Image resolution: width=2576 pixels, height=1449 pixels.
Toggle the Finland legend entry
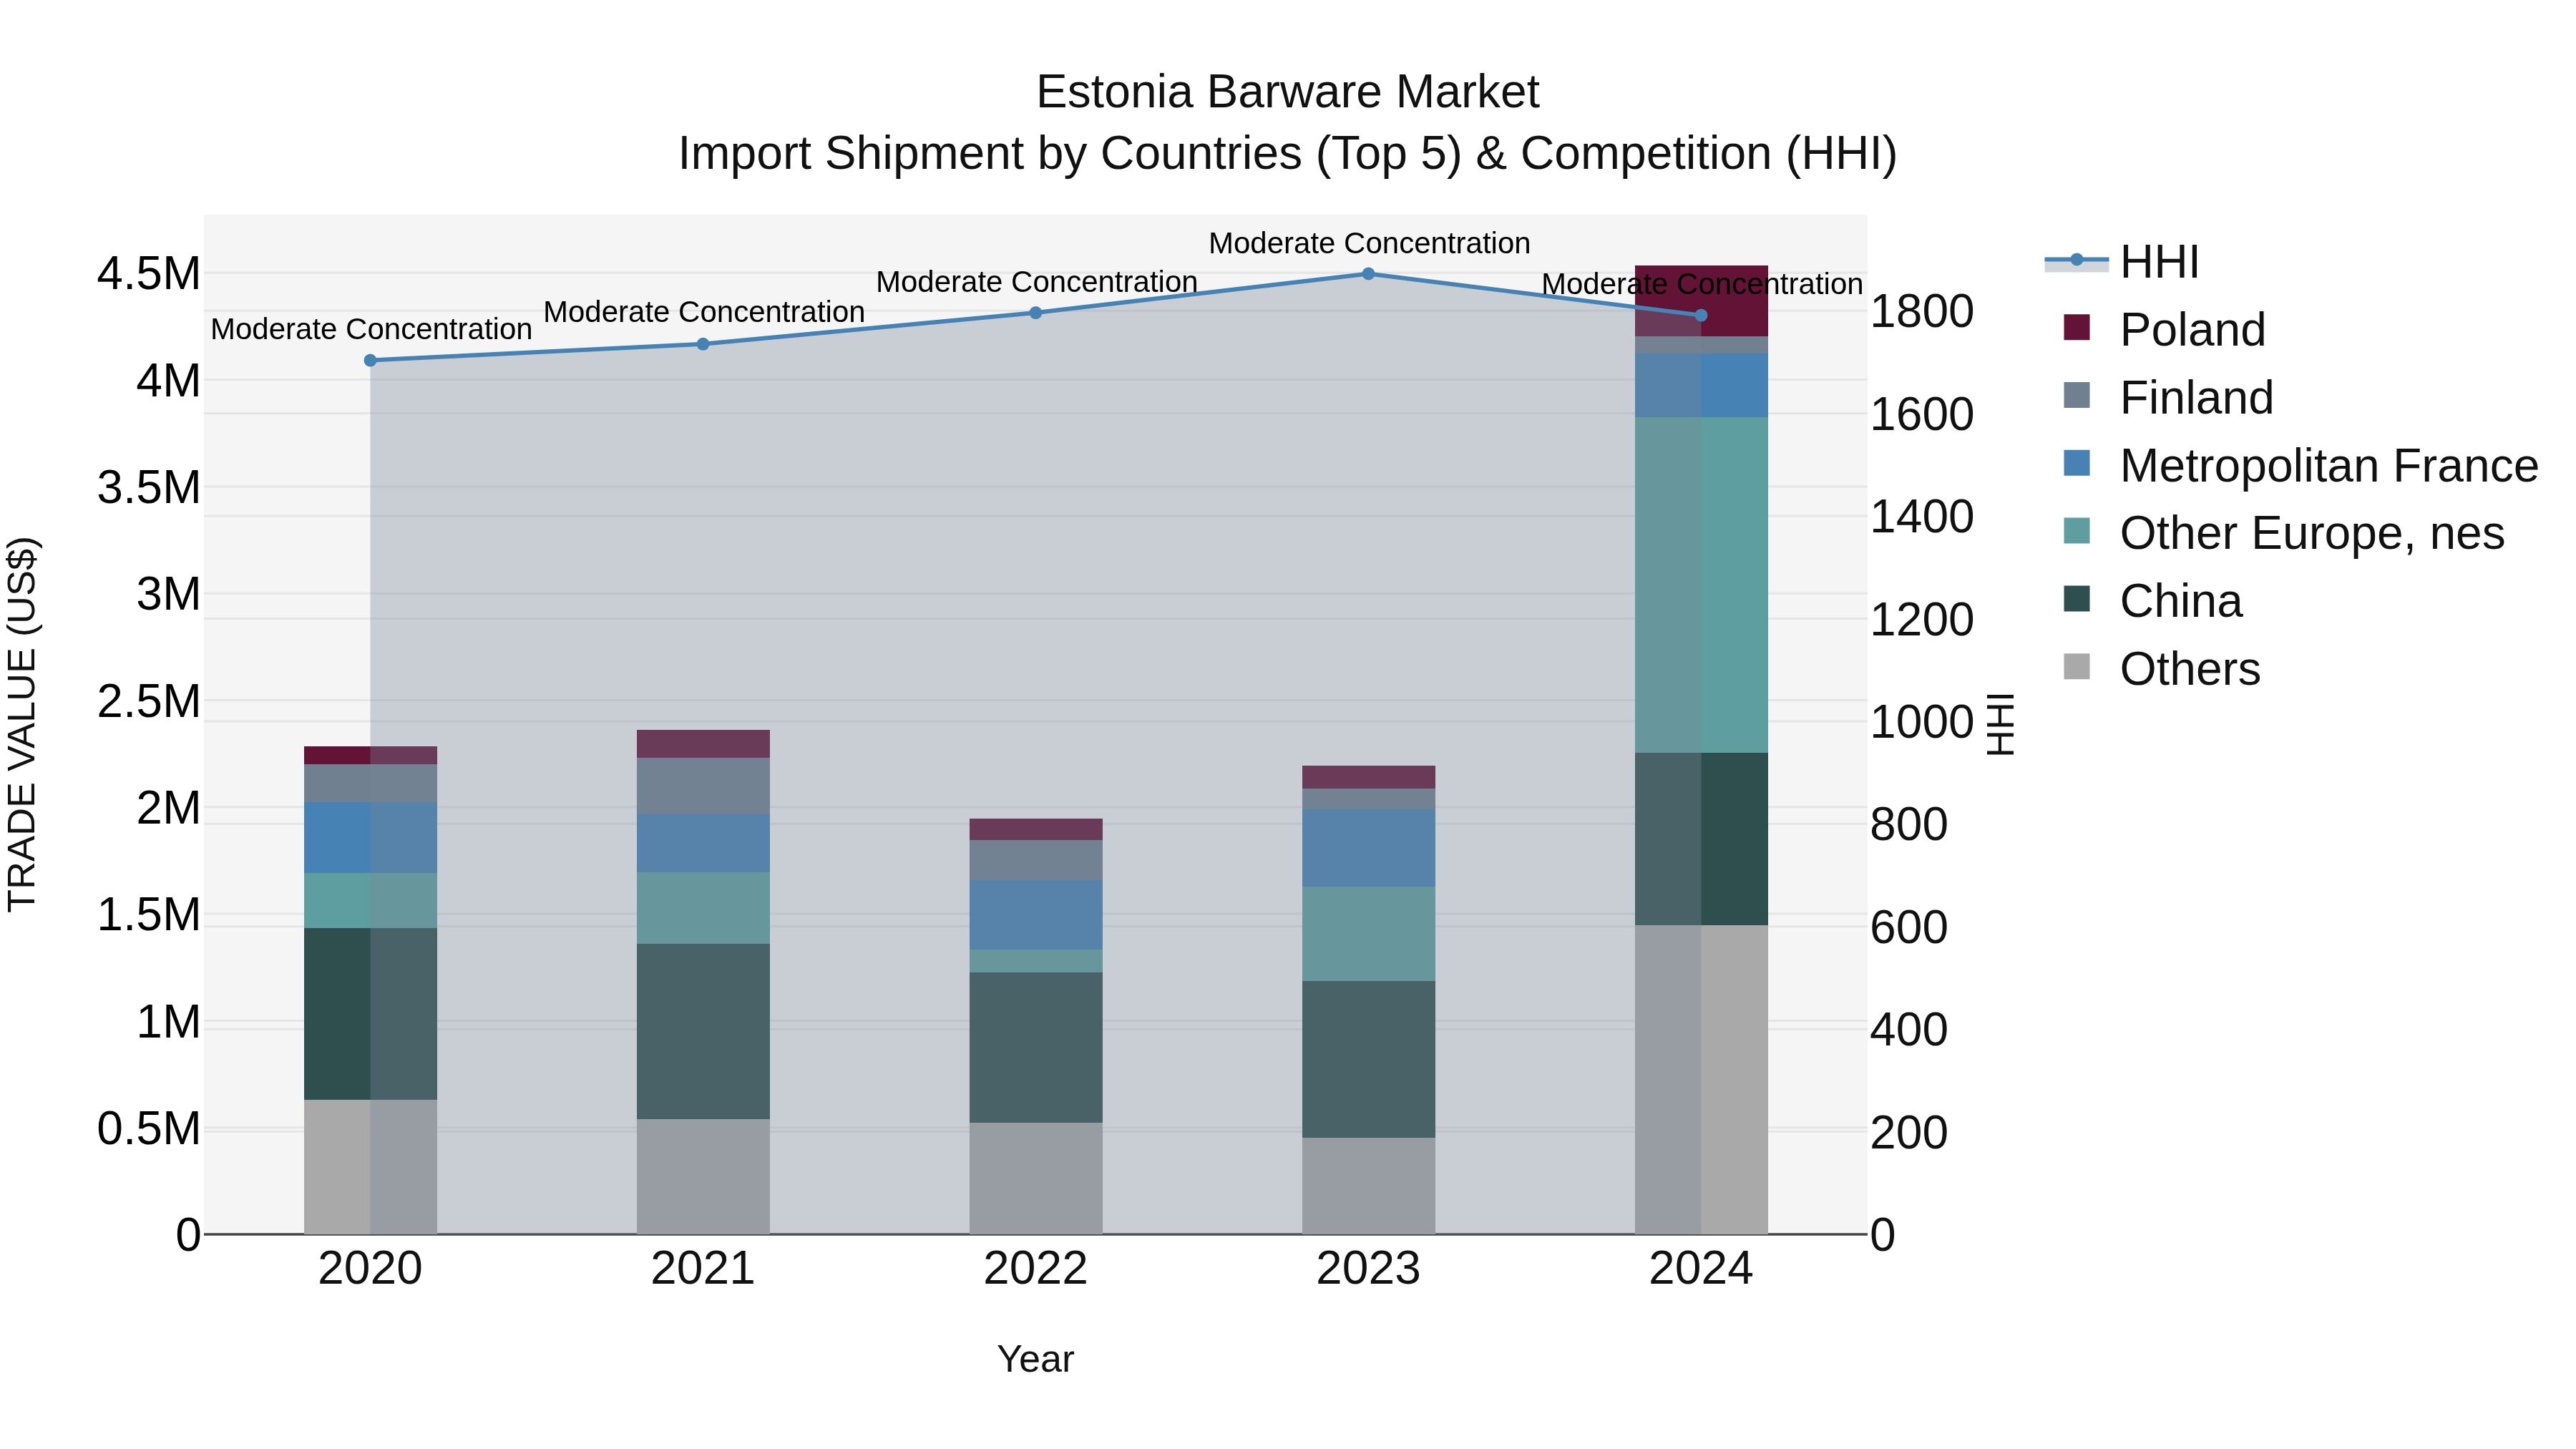coord(2168,397)
